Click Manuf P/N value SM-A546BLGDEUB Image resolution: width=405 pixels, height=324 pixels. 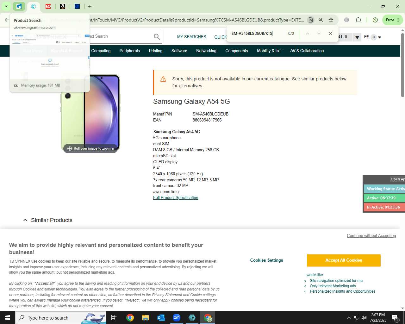tap(210, 114)
